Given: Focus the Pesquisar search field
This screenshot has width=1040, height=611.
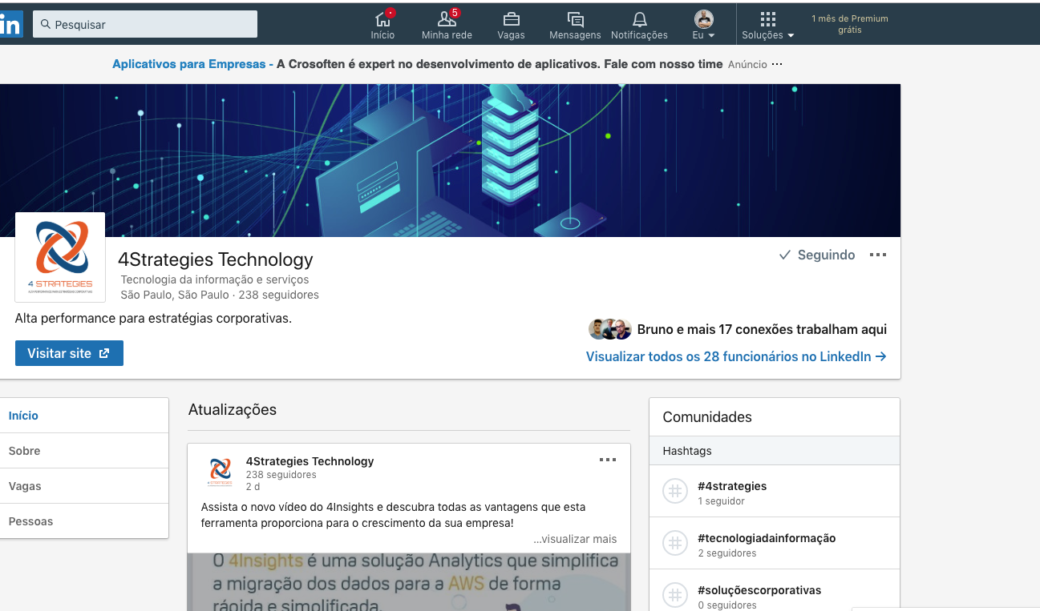Looking at the screenshot, I should (145, 24).
